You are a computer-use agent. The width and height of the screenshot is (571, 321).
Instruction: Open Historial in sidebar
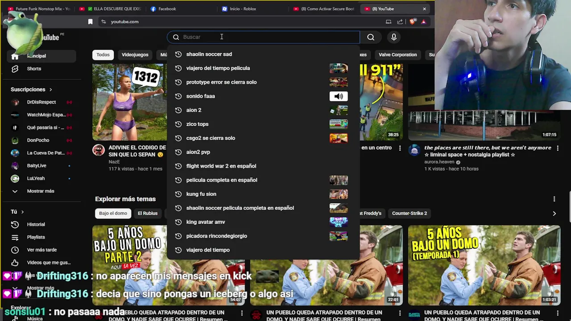40,224
